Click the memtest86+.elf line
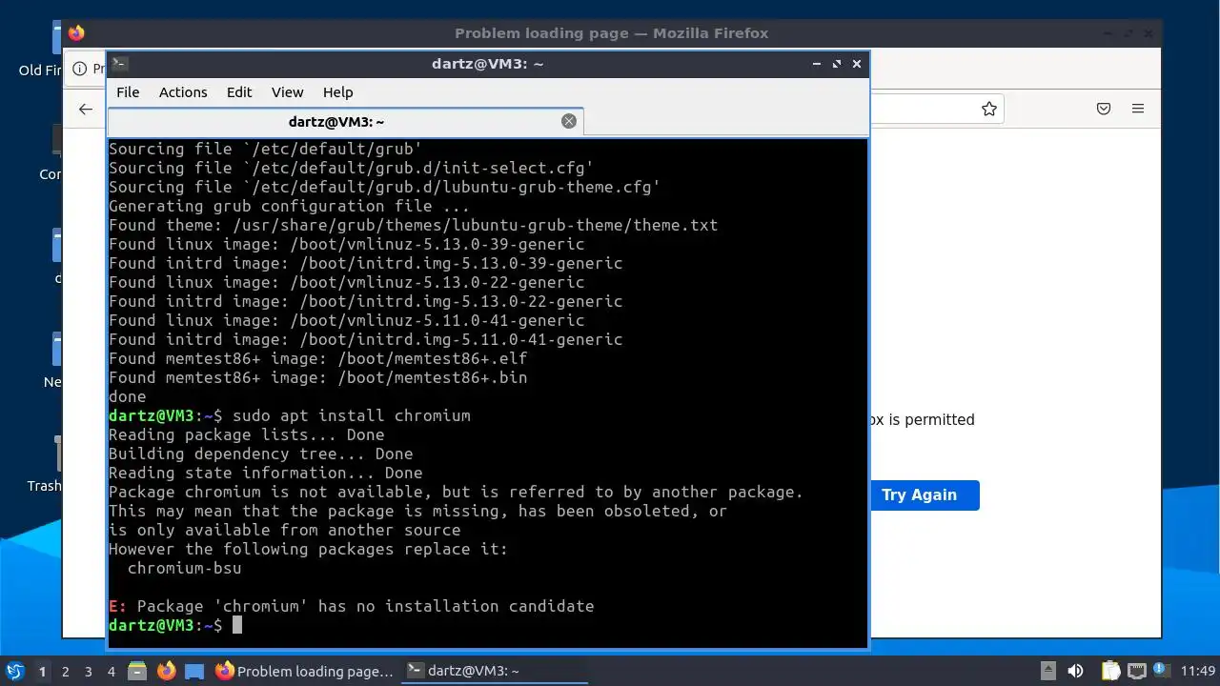 pyautogui.click(x=317, y=358)
